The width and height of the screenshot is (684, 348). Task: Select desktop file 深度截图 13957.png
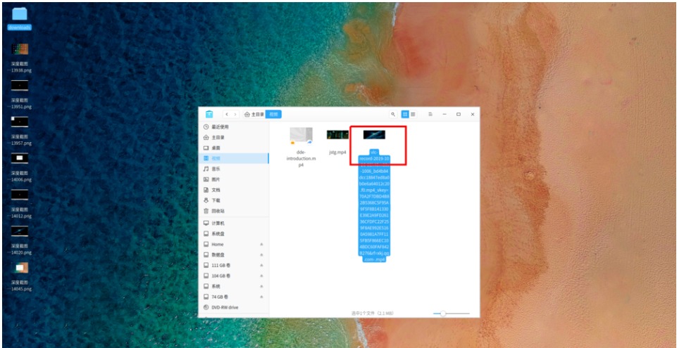click(x=20, y=131)
